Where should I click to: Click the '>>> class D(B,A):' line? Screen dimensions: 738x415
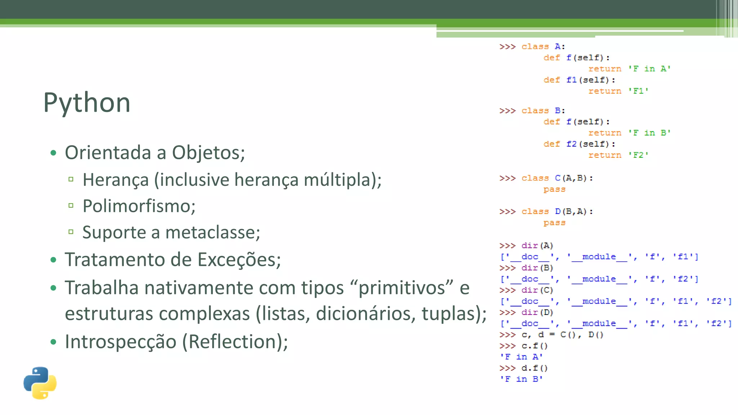tap(546, 211)
